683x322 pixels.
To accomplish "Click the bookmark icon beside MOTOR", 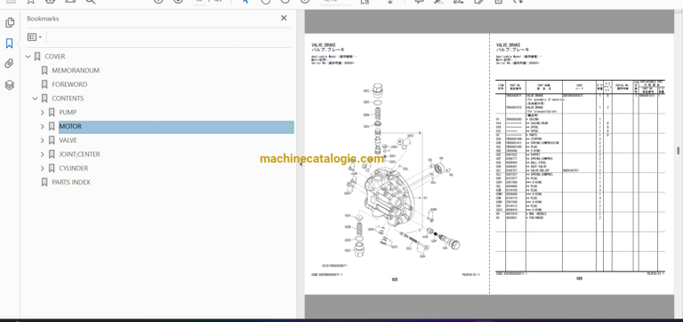I will [52, 127].
